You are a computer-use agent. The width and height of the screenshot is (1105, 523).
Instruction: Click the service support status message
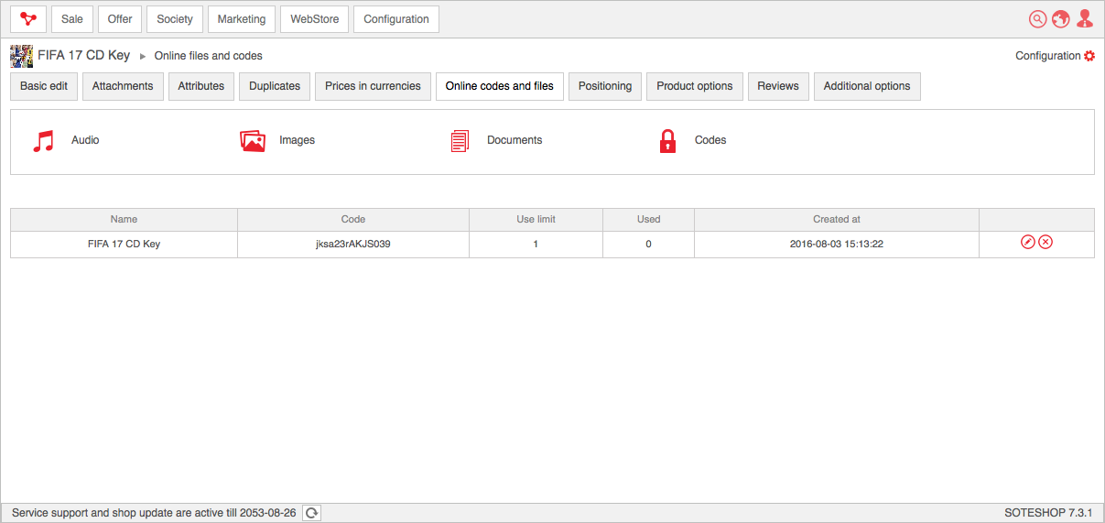[x=154, y=513]
